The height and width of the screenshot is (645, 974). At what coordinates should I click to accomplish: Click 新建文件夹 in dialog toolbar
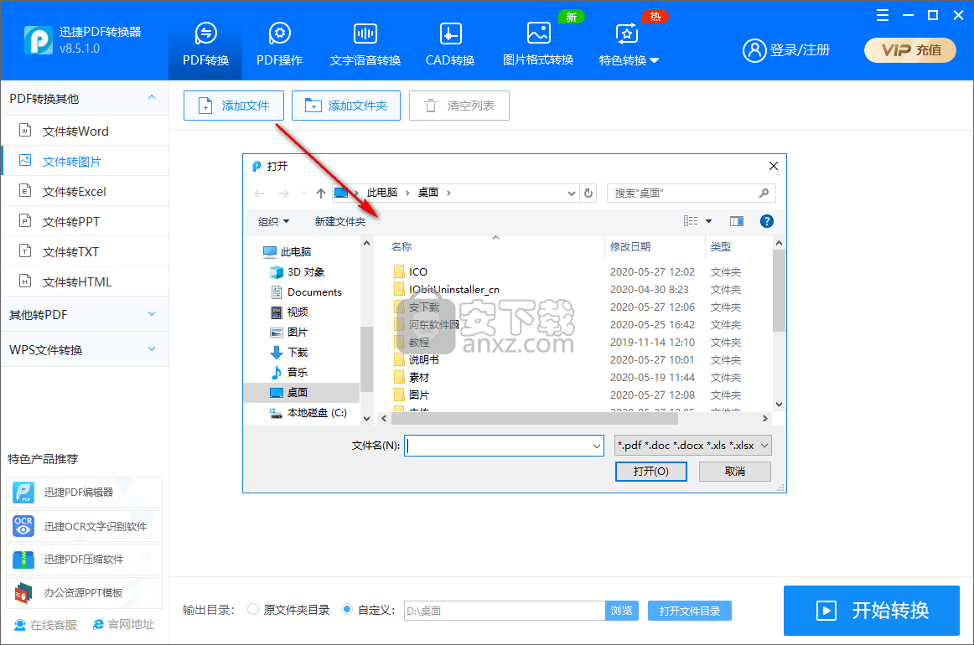[339, 222]
